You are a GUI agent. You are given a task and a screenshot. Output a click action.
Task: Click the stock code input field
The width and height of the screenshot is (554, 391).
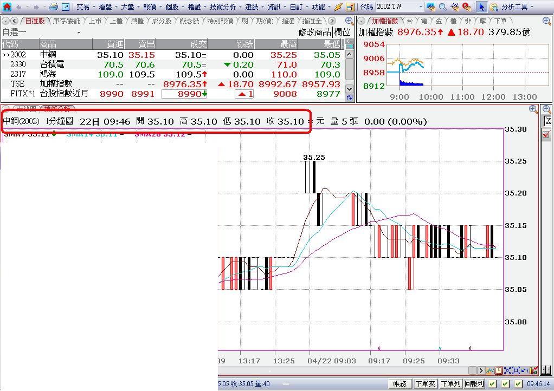(396, 6)
